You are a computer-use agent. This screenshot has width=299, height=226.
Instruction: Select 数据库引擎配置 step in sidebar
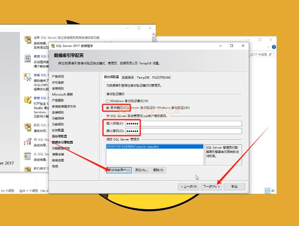pos(63,143)
